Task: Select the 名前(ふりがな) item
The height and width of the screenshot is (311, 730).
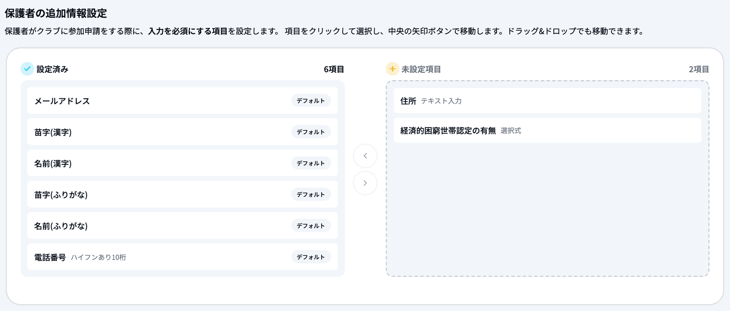Action: (182, 226)
